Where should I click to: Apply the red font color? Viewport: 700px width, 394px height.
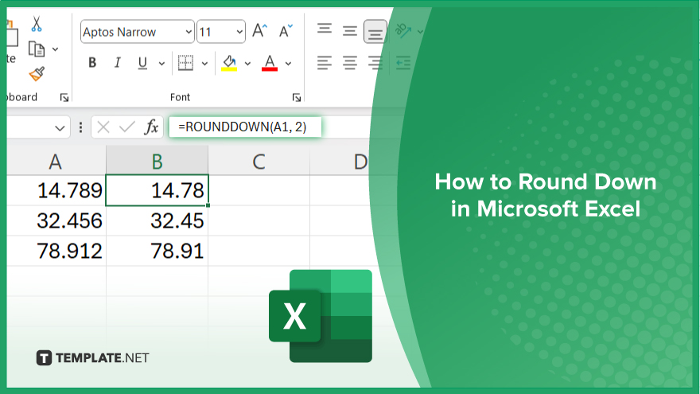point(270,63)
